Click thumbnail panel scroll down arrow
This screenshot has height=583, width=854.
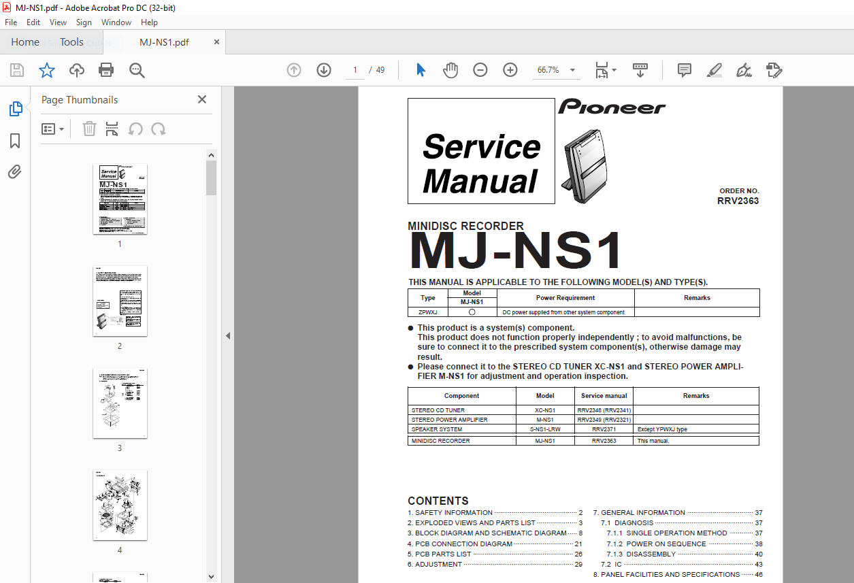[211, 576]
